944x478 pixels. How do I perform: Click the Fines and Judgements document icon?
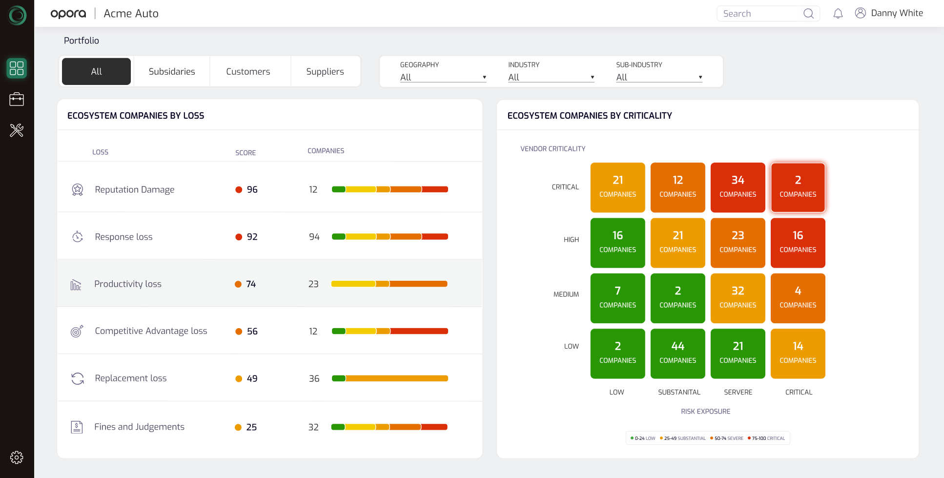point(77,427)
